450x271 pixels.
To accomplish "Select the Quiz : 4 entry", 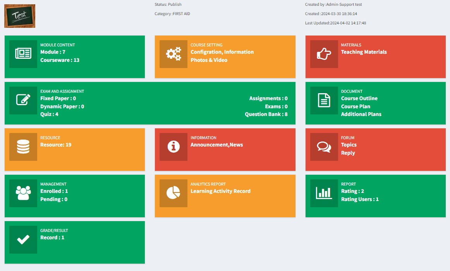I will coord(49,114).
